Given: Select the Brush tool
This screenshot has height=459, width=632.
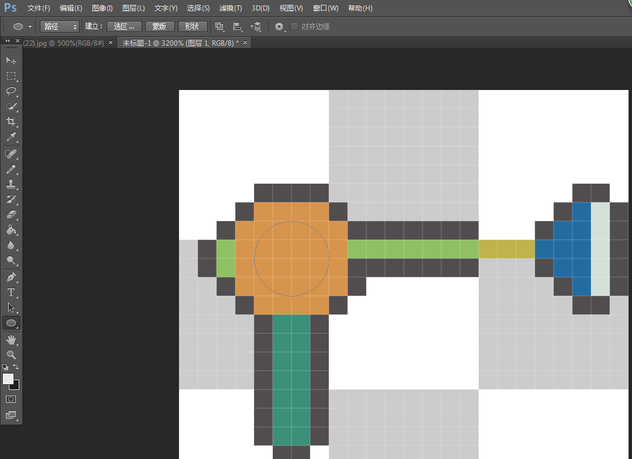Looking at the screenshot, I should tap(11, 169).
